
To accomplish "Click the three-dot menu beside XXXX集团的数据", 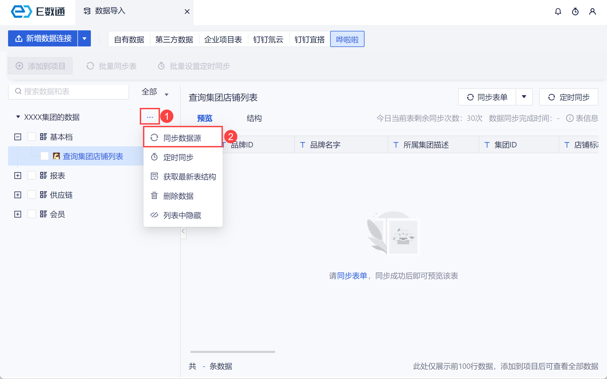I will [x=150, y=117].
